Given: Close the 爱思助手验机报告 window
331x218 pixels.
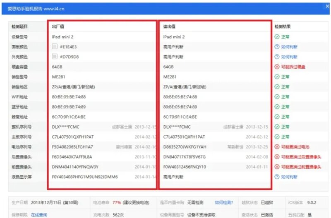Looking at the screenshot, I should (327, 6).
